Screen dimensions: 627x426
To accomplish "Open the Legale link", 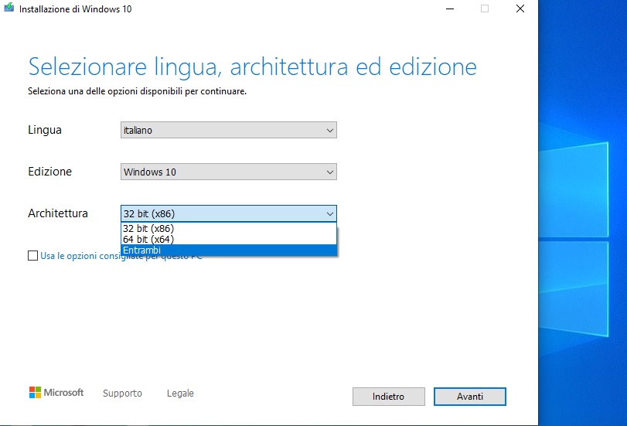I will point(180,394).
